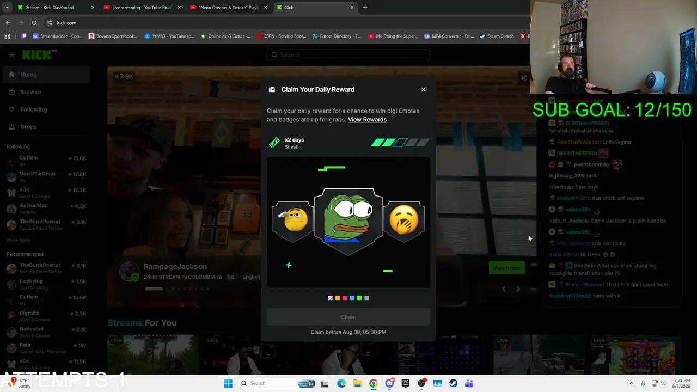697x392 pixels.
Task: Pick the orange color swatch
Action: [x=338, y=298]
